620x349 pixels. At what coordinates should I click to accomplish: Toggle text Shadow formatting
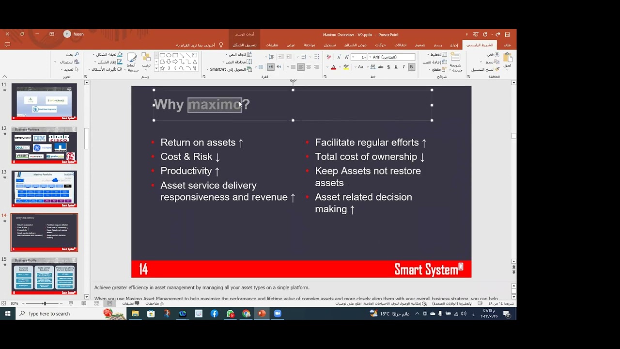tap(388, 67)
